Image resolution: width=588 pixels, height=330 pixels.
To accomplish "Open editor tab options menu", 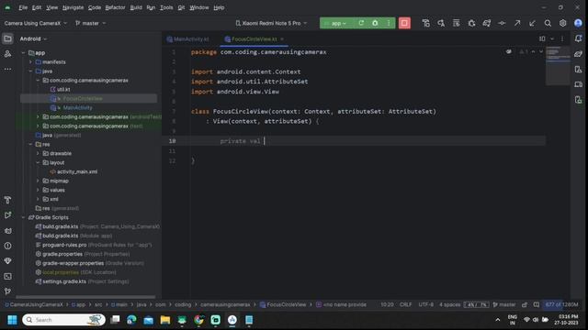I will [x=562, y=38].
